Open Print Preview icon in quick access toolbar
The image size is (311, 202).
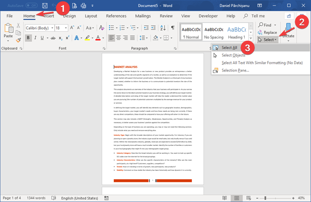pos(74,6)
